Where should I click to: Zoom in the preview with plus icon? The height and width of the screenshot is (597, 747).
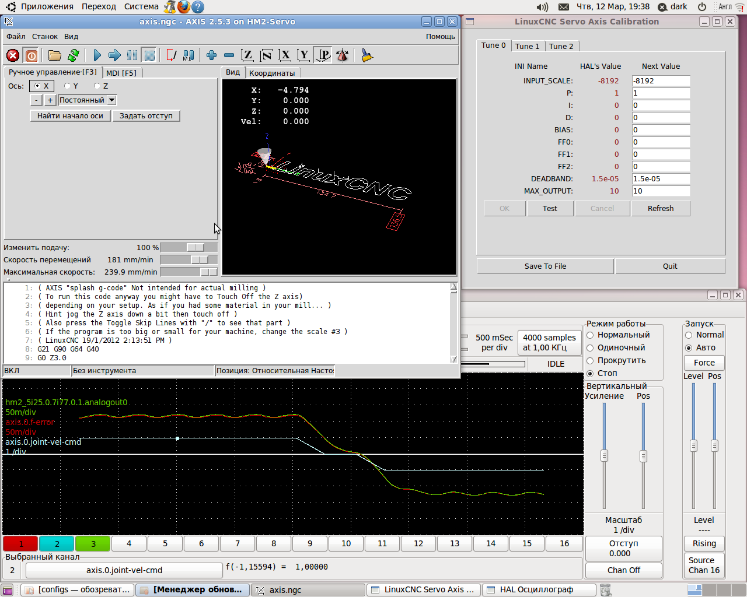[211, 55]
